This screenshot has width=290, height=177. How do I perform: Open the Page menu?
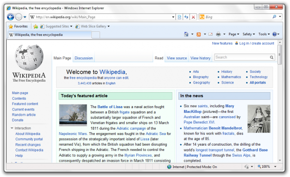(x=234, y=34)
